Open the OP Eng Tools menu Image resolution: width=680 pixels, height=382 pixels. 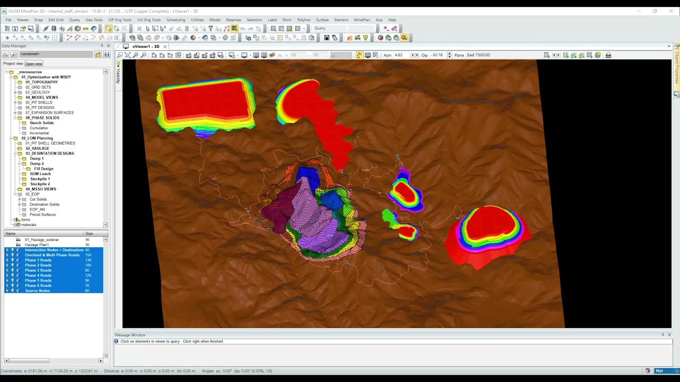120,20
